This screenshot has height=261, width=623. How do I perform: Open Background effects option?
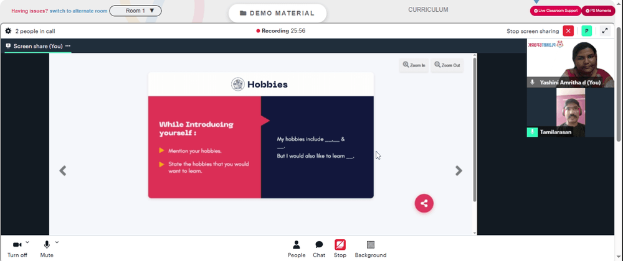370,250
